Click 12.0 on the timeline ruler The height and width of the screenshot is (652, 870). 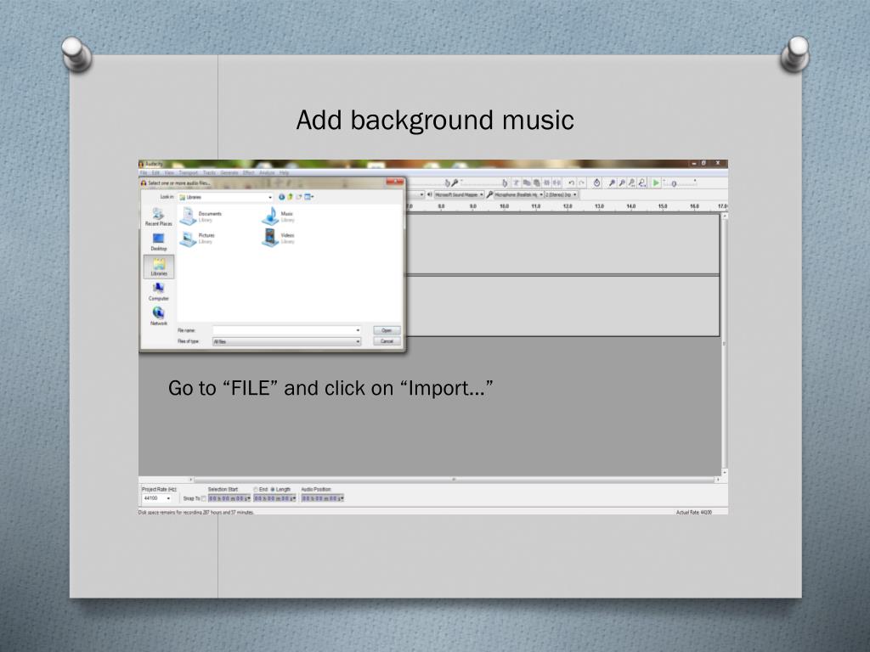[568, 206]
